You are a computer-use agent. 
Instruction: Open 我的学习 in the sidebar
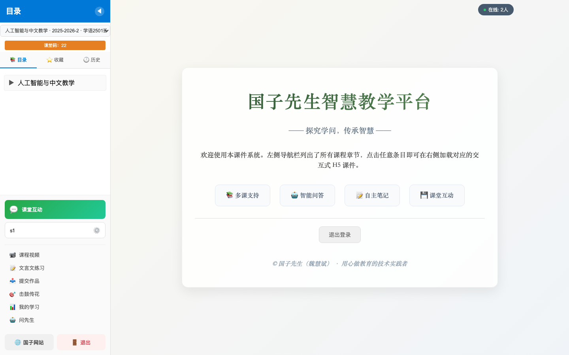55,307
